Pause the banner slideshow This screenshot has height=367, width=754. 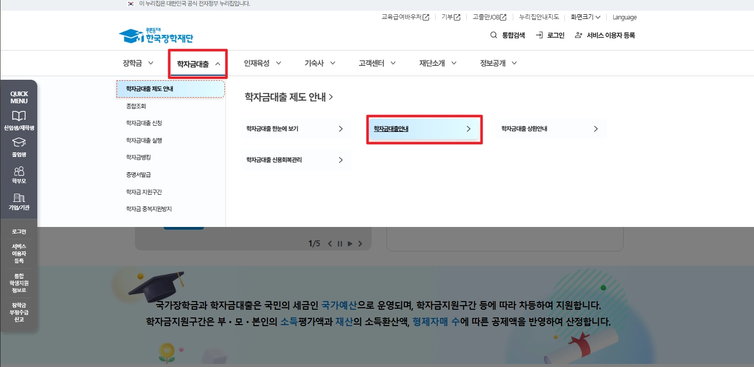click(x=340, y=244)
